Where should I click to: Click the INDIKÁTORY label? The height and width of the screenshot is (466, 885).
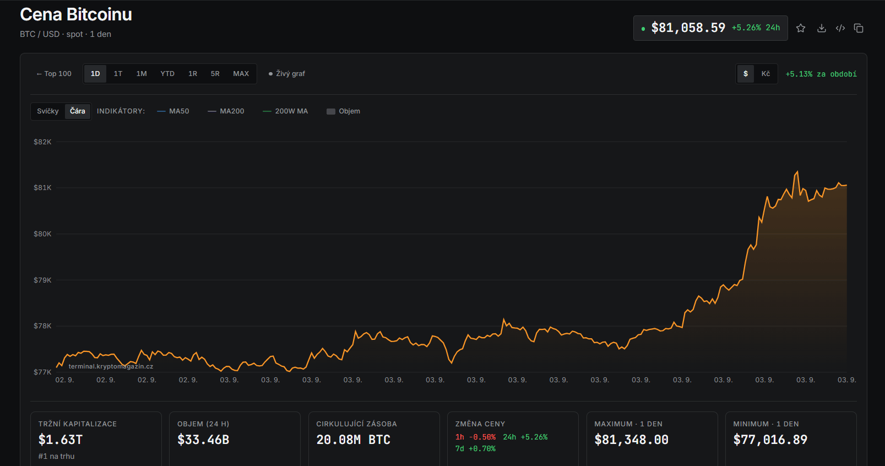[121, 111]
